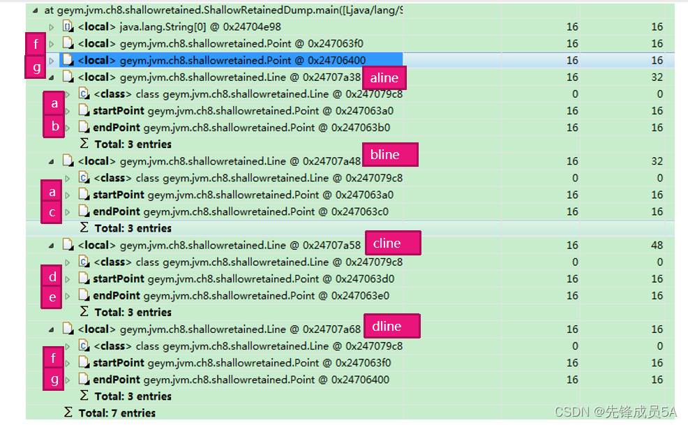The image size is (688, 425).
Task: Click the icon of startPoint Point @ 0x247063d0
Action: point(84,278)
